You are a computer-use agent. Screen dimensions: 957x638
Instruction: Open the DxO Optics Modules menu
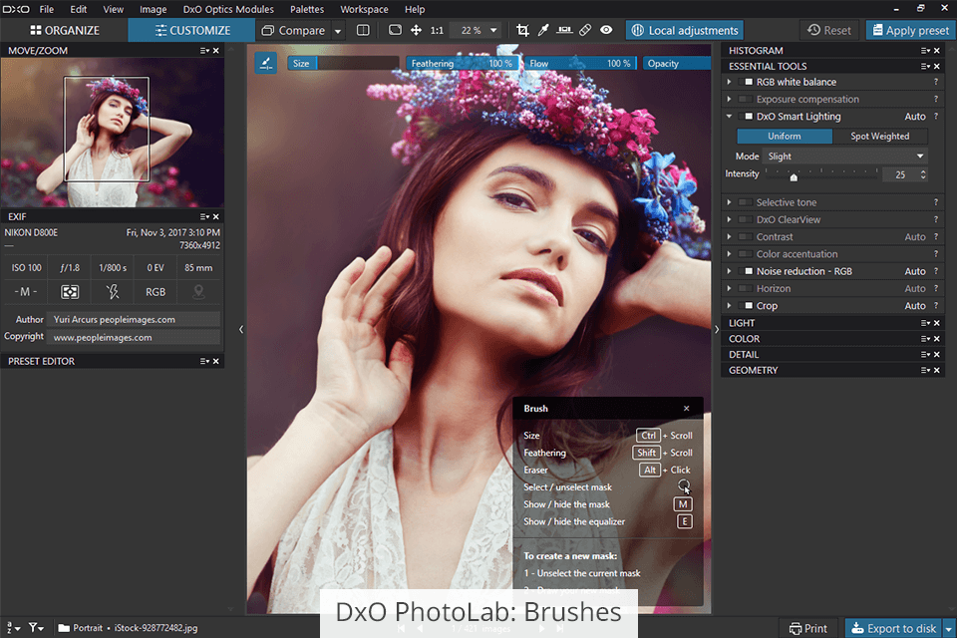[228, 9]
